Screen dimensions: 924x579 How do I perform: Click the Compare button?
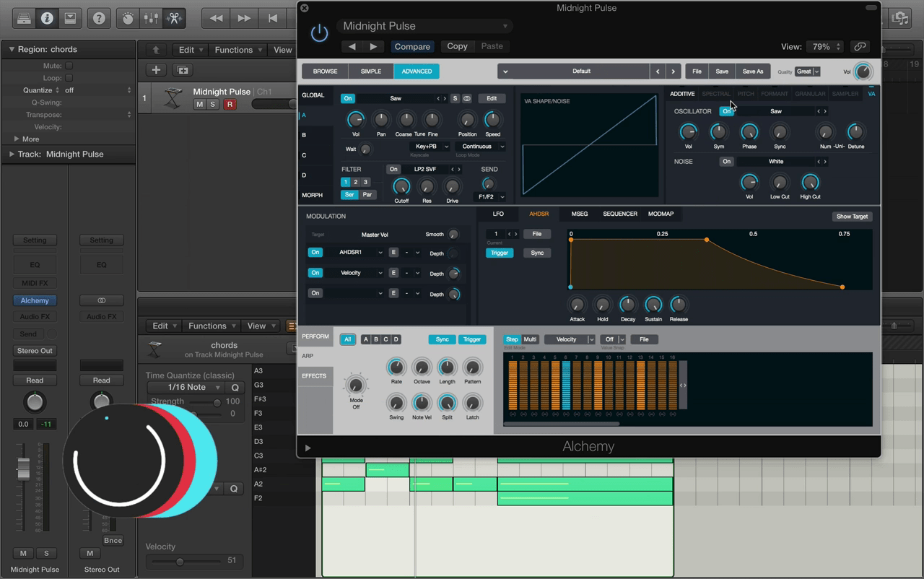click(412, 46)
